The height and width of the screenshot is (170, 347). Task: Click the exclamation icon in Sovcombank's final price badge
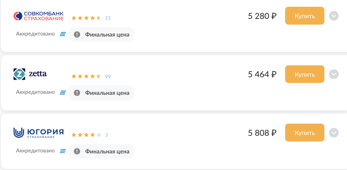(x=77, y=34)
